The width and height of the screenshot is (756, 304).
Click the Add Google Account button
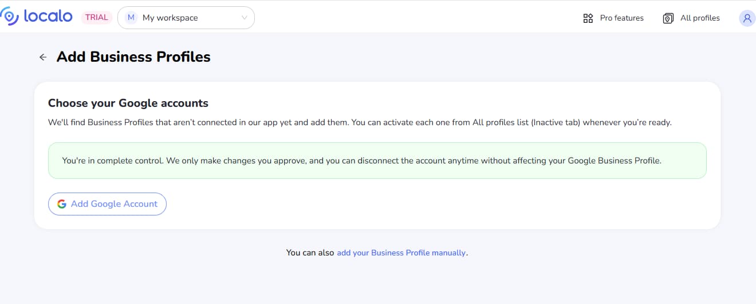pos(107,204)
